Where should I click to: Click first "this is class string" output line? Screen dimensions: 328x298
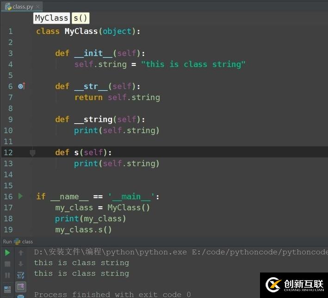pyautogui.click(x=81, y=263)
